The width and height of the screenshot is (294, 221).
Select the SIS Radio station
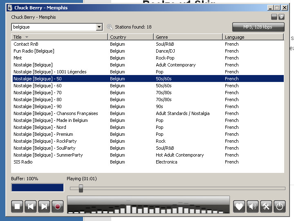[x=148, y=162]
